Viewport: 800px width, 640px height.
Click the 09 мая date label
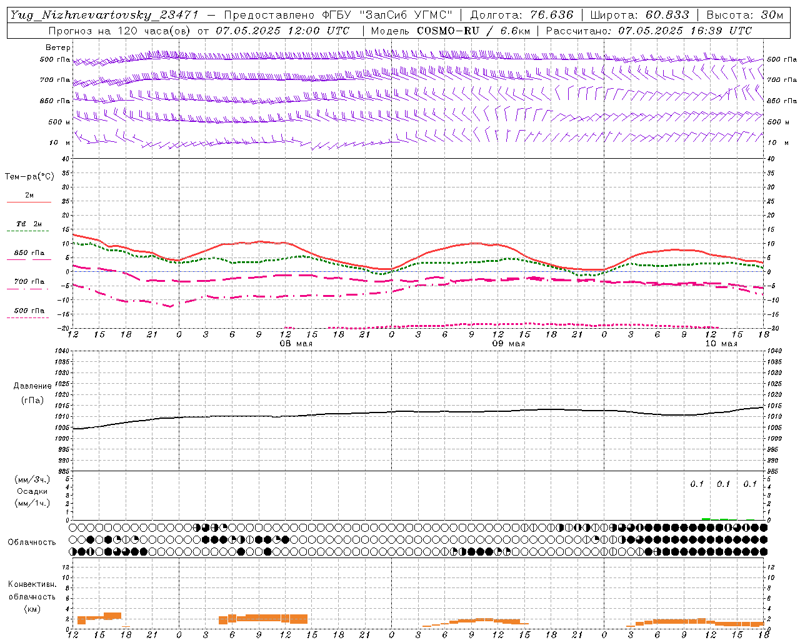pos(509,344)
